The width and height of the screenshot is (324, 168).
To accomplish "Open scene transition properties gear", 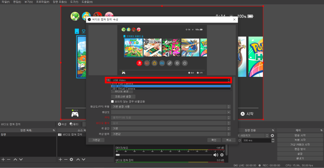I will pyautogui.click(x=272, y=136).
